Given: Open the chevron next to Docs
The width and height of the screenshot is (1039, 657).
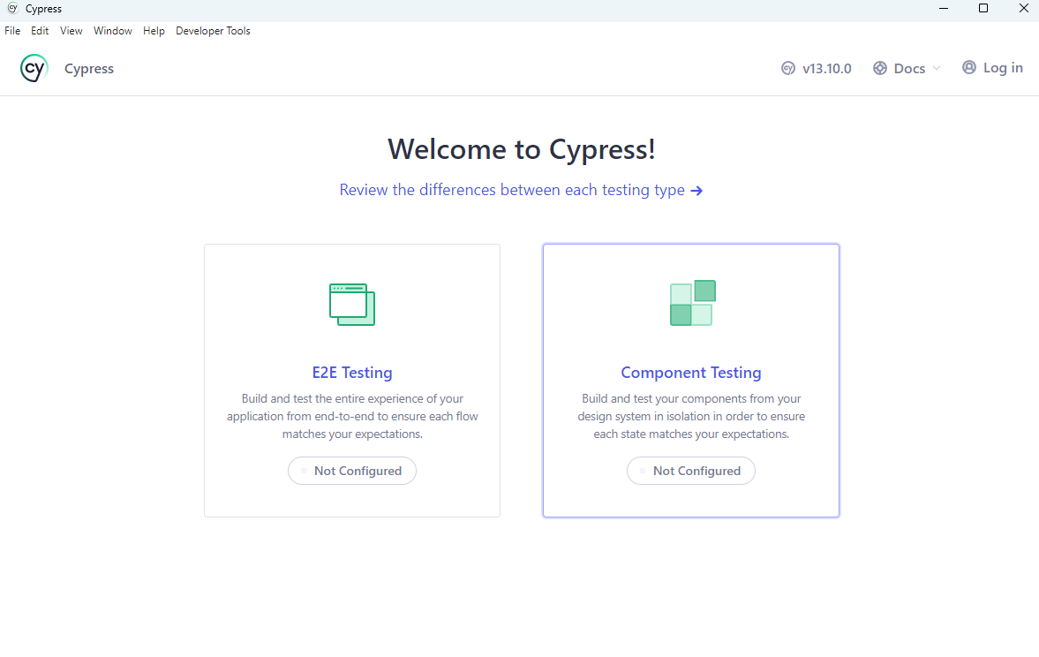Looking at the screenshot, I should (x=937, y=68).
